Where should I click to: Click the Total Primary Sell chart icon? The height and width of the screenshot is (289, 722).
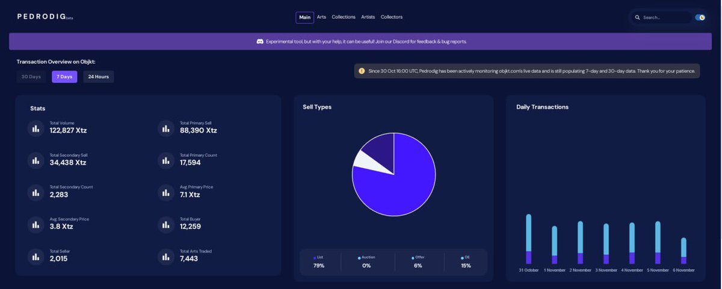(165, 128)
